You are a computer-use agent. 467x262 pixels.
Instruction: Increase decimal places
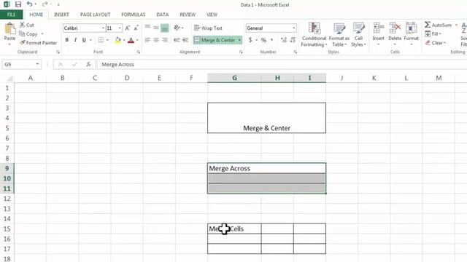click(x=284, y=40)
